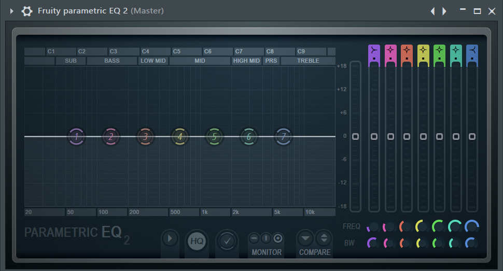Click the C5 note marker
The height and width of the screenshot is (271, 503).
[x=186, y=52]
